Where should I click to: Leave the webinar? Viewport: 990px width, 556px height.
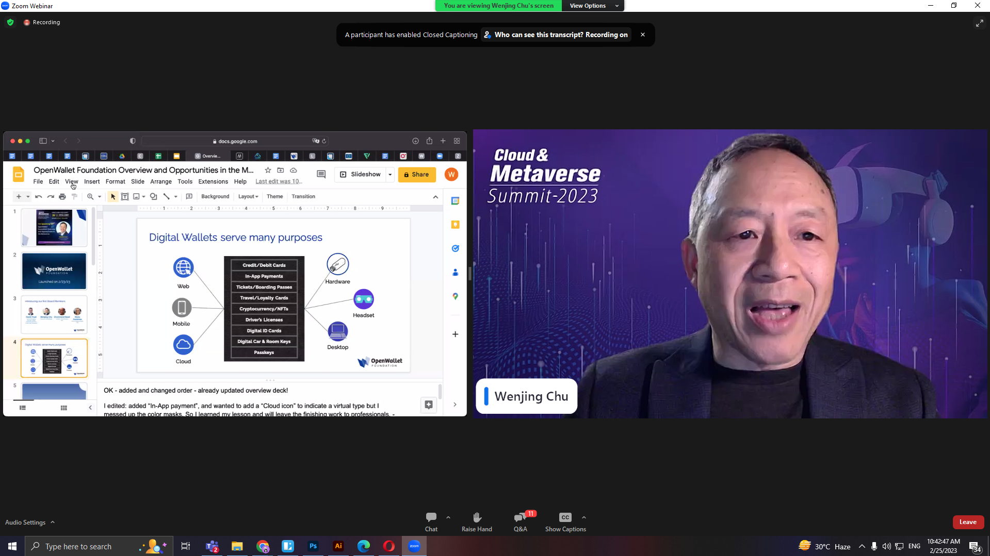pyautogui.click(x=968, y=521)
